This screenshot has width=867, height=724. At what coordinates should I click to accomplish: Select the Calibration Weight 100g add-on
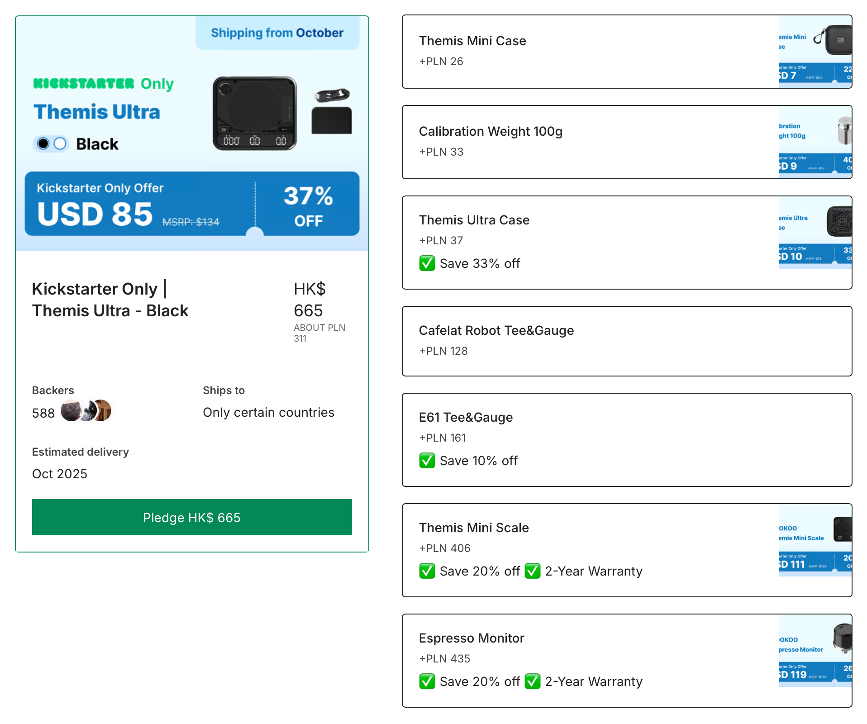coord(627,142)
